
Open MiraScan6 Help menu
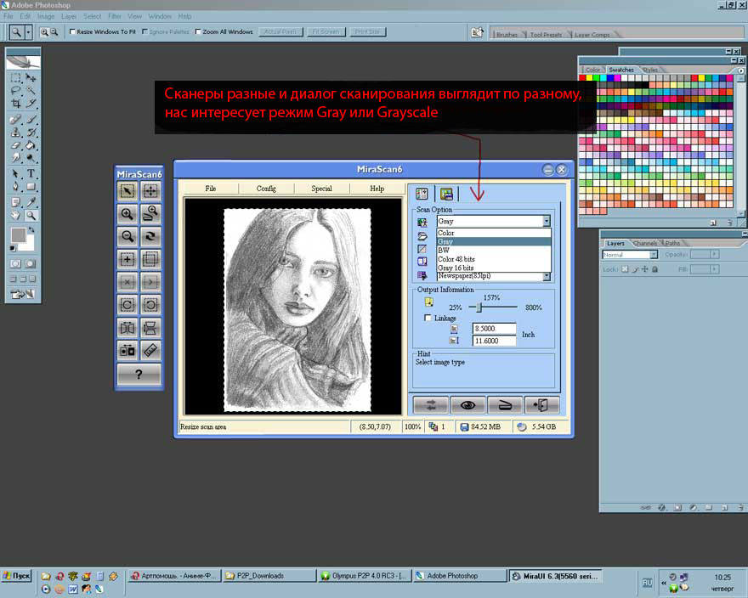(377, 189)
